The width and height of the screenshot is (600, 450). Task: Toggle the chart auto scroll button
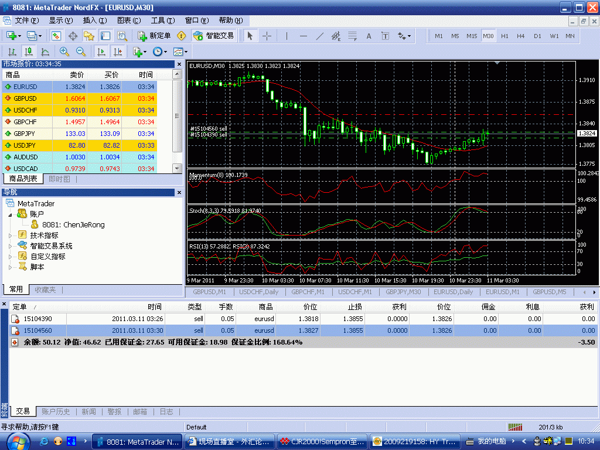coord(101,52)
